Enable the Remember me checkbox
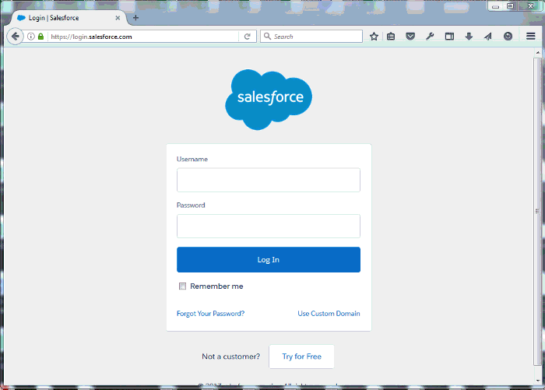Screen dimensions: 545x390 pyautogui.click(x=183, y=286)
